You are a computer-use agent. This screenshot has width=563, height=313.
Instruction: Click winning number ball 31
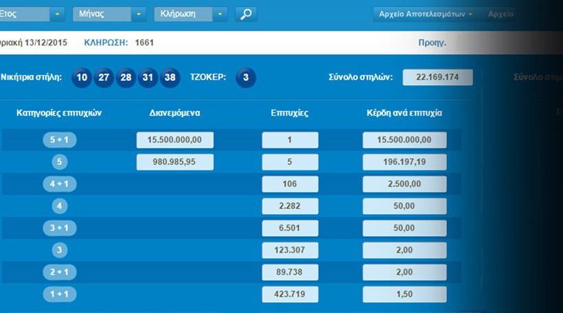pyautogui.click(x=148, y=77)
